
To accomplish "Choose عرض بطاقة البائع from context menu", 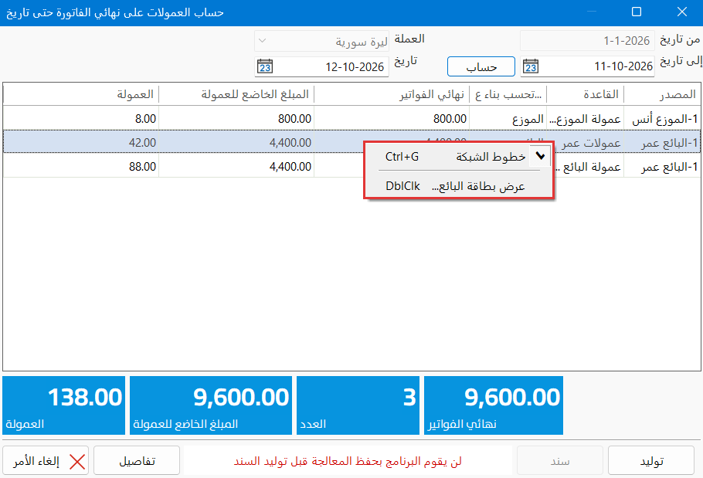I will tap(459, 186).
